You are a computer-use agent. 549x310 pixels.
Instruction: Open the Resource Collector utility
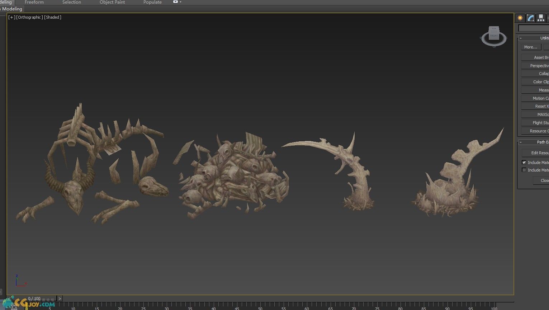point(535,131)
